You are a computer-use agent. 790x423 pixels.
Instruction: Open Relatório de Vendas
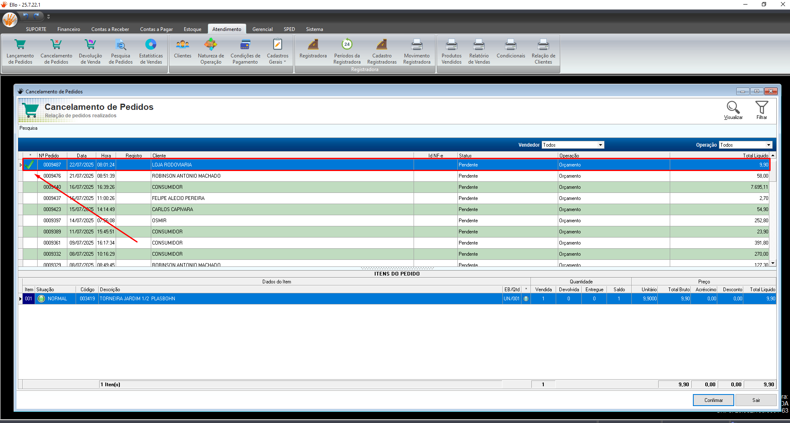(x=479, y=52)
